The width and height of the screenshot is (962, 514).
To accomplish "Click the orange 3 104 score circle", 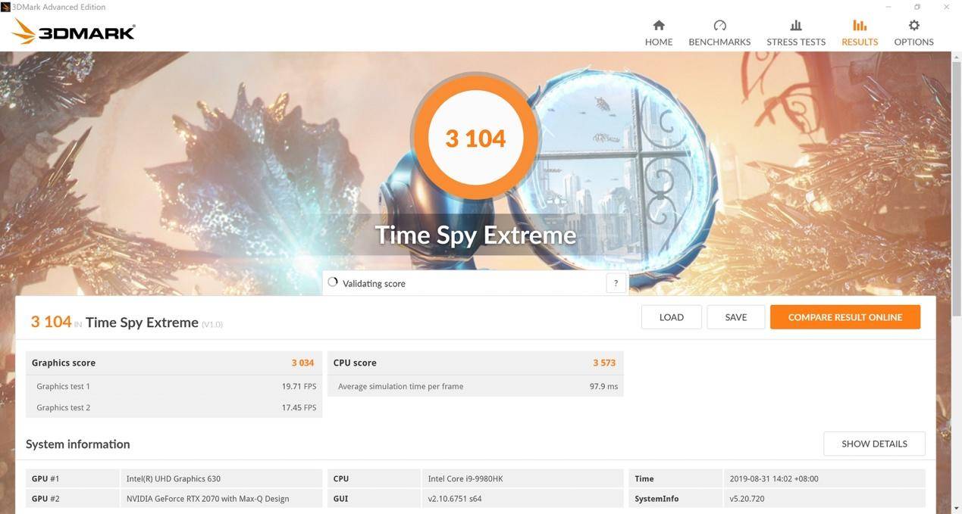I will 475,138.
